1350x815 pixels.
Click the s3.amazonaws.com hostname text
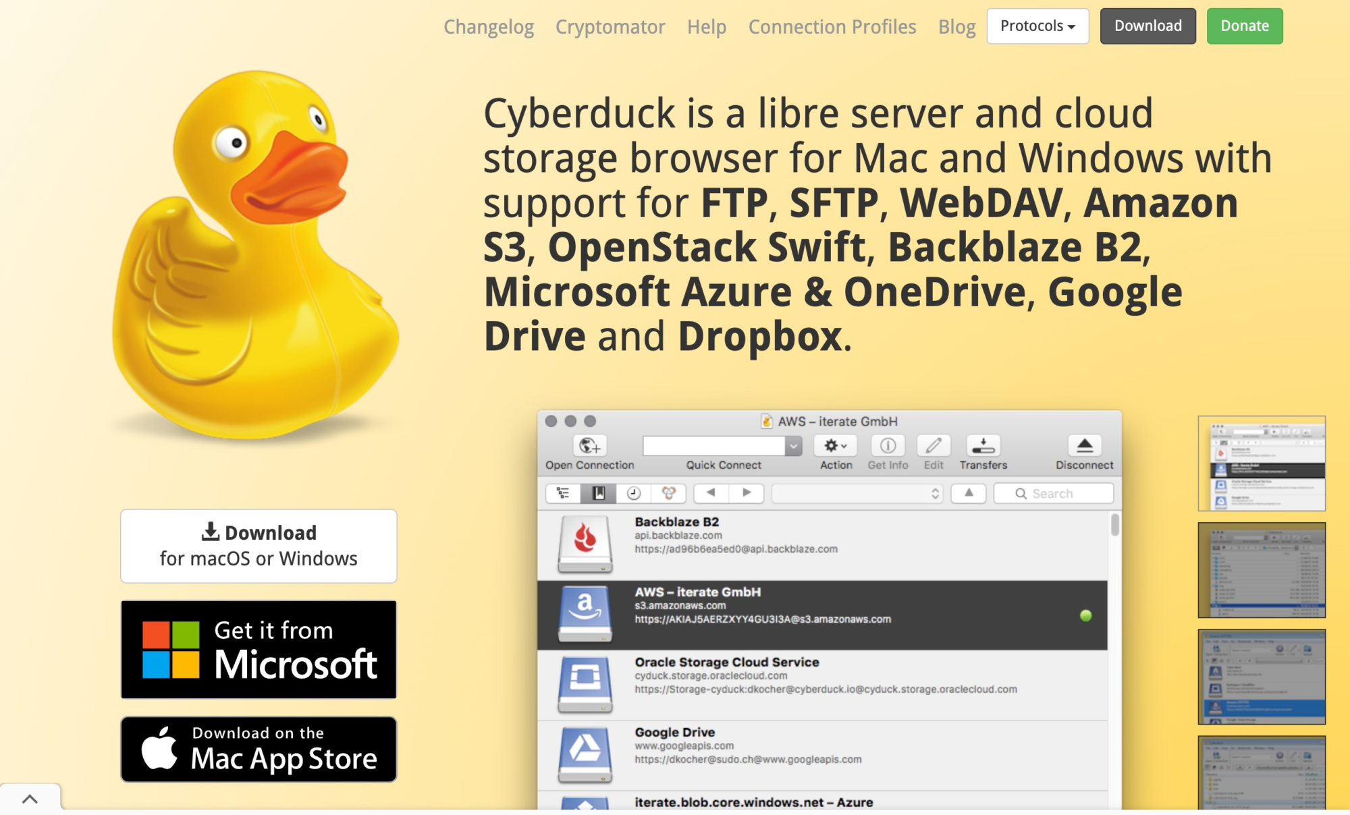(x=680, y=606)
